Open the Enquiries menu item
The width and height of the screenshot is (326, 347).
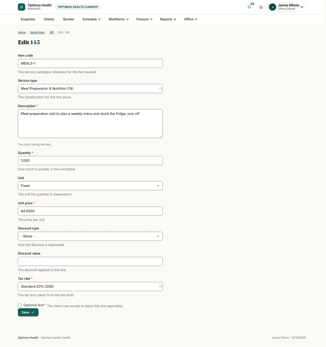(x=28, y=19)
